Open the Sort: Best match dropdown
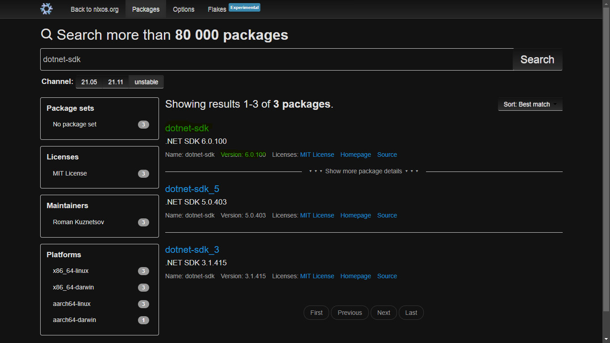The height and width of the screenshot is (343, 610). pyautogui.click(x=530, y=104)
